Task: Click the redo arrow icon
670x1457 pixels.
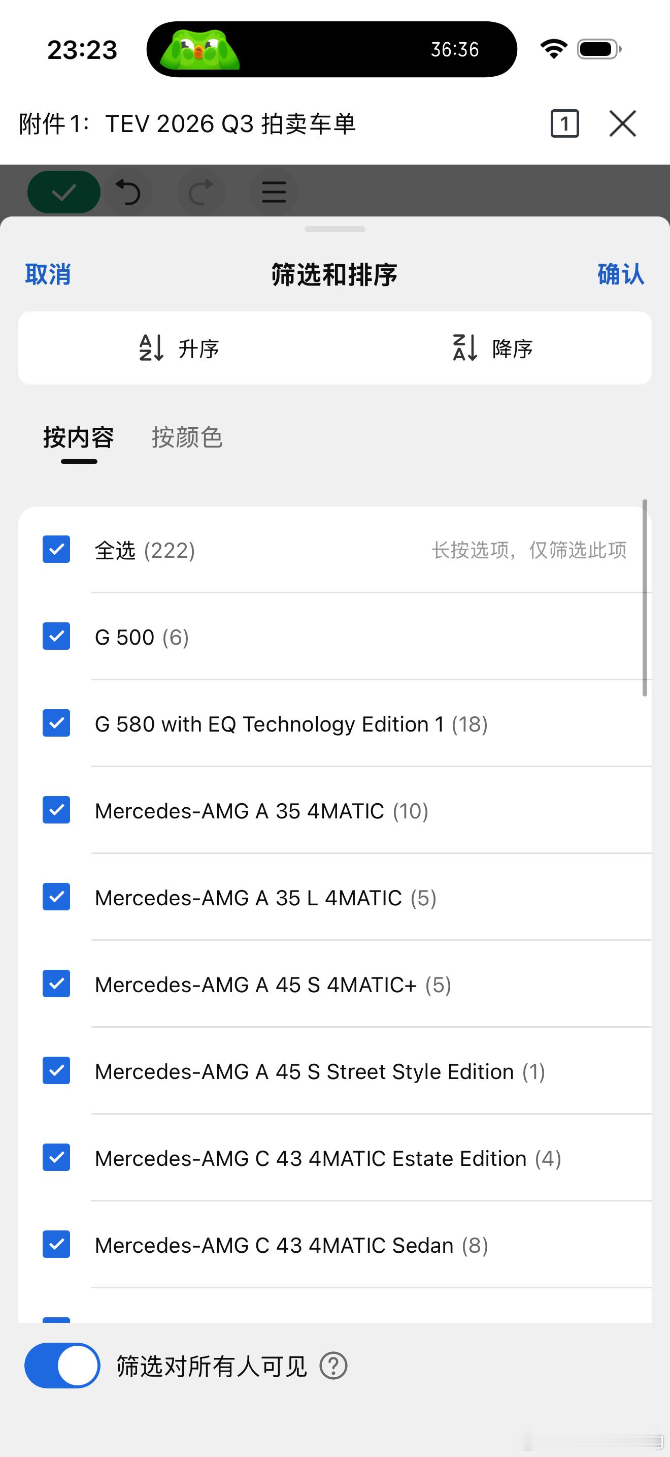Action: click(x=200, y=193)
